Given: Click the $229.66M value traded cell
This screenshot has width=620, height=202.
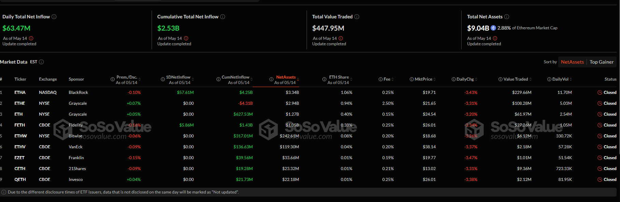Looking at the screenshot, I should click(x=522, y=92).
